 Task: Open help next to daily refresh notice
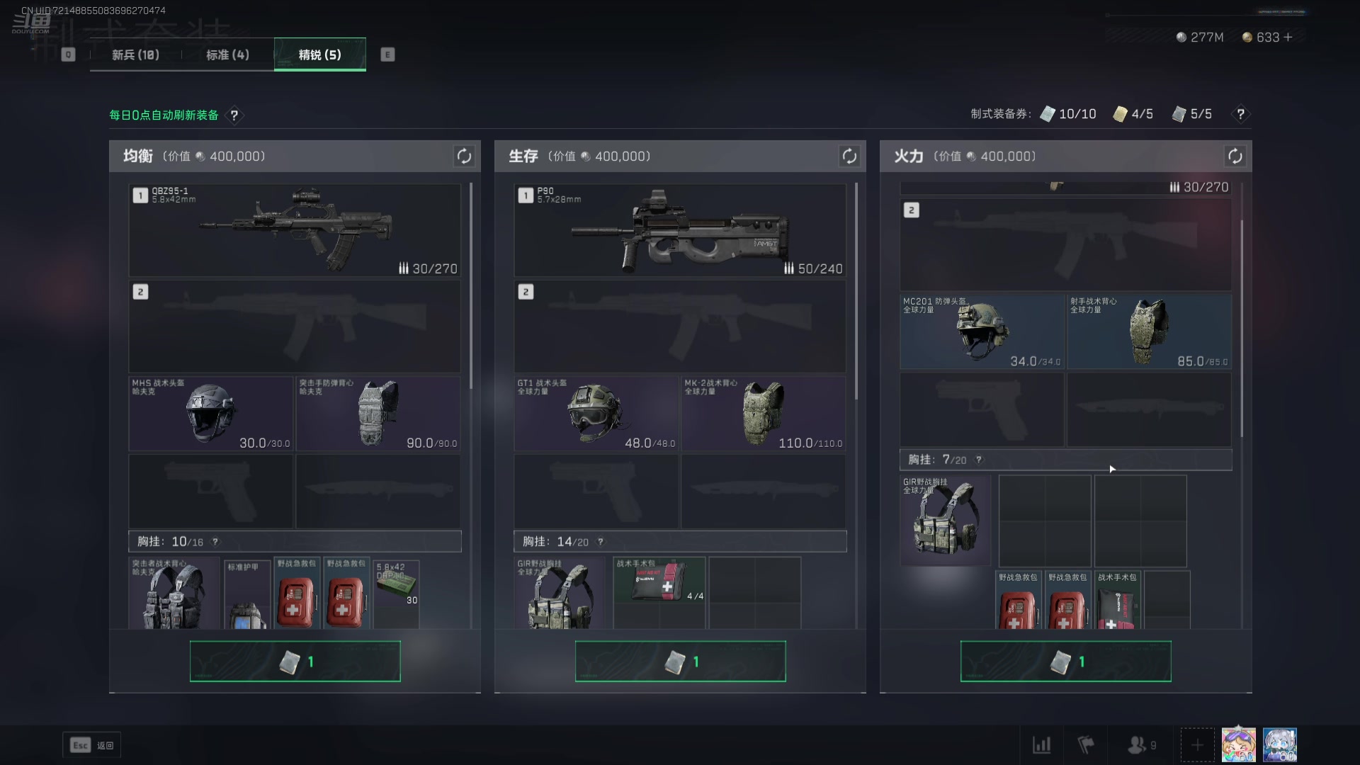pyautogui.click(x=234, y=115)
